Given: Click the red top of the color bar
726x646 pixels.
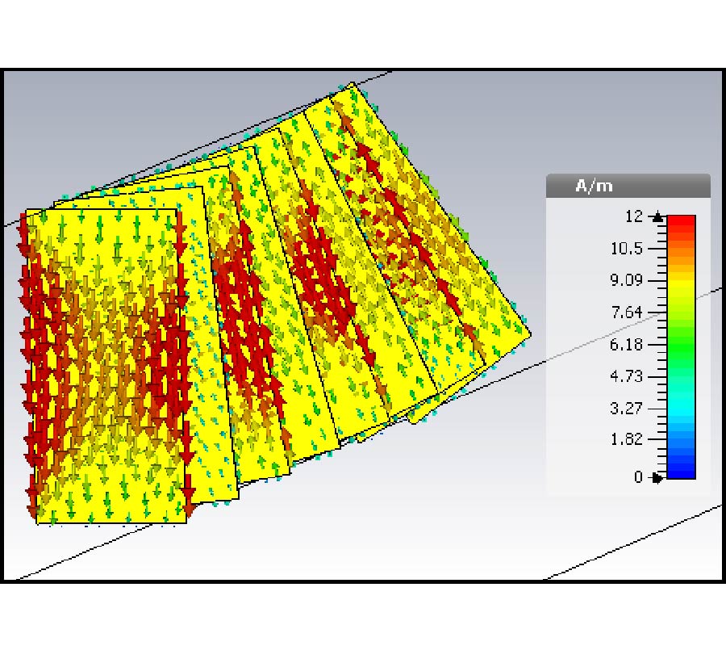Looking at the screenshot, I should [681, 222].
